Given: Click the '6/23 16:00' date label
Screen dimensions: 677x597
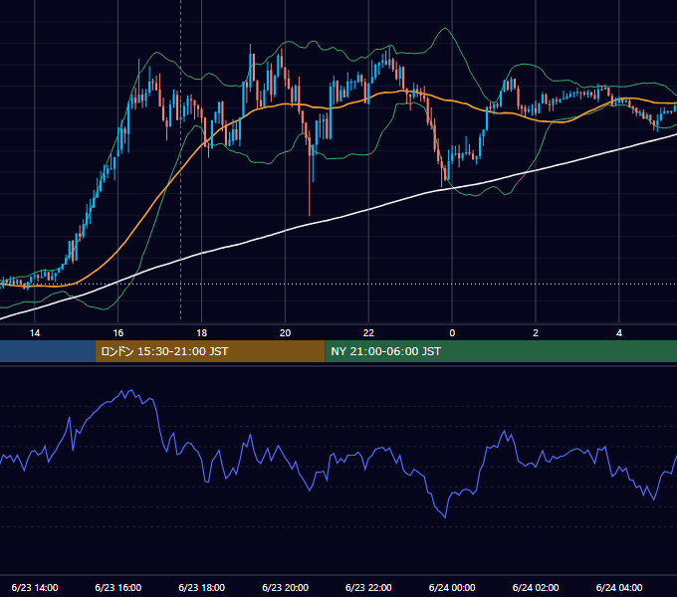Looking at the screenshot, I should pyautogui.click(x=117, y=587).
